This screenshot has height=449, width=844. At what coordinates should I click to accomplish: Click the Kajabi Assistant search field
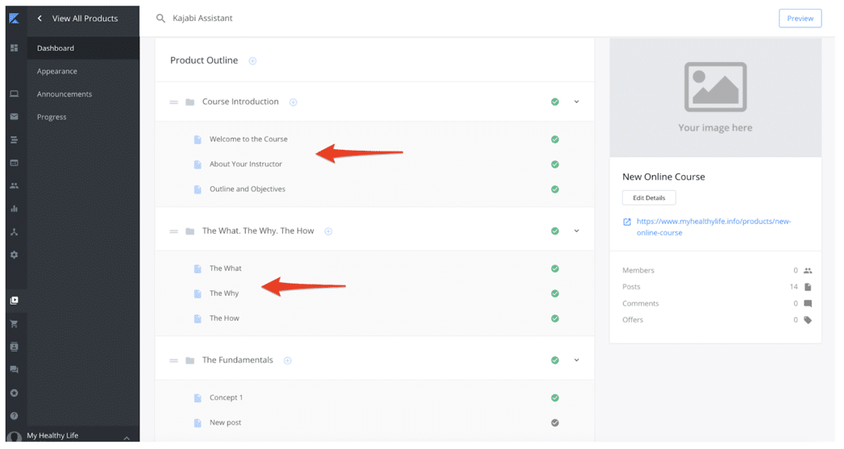point(202,19)
